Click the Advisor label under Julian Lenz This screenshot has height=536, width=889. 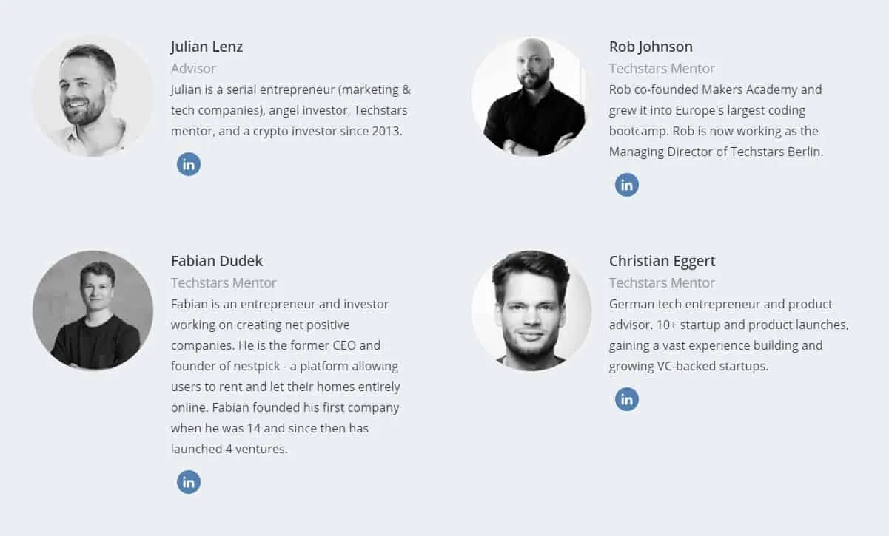coord(192,68)
